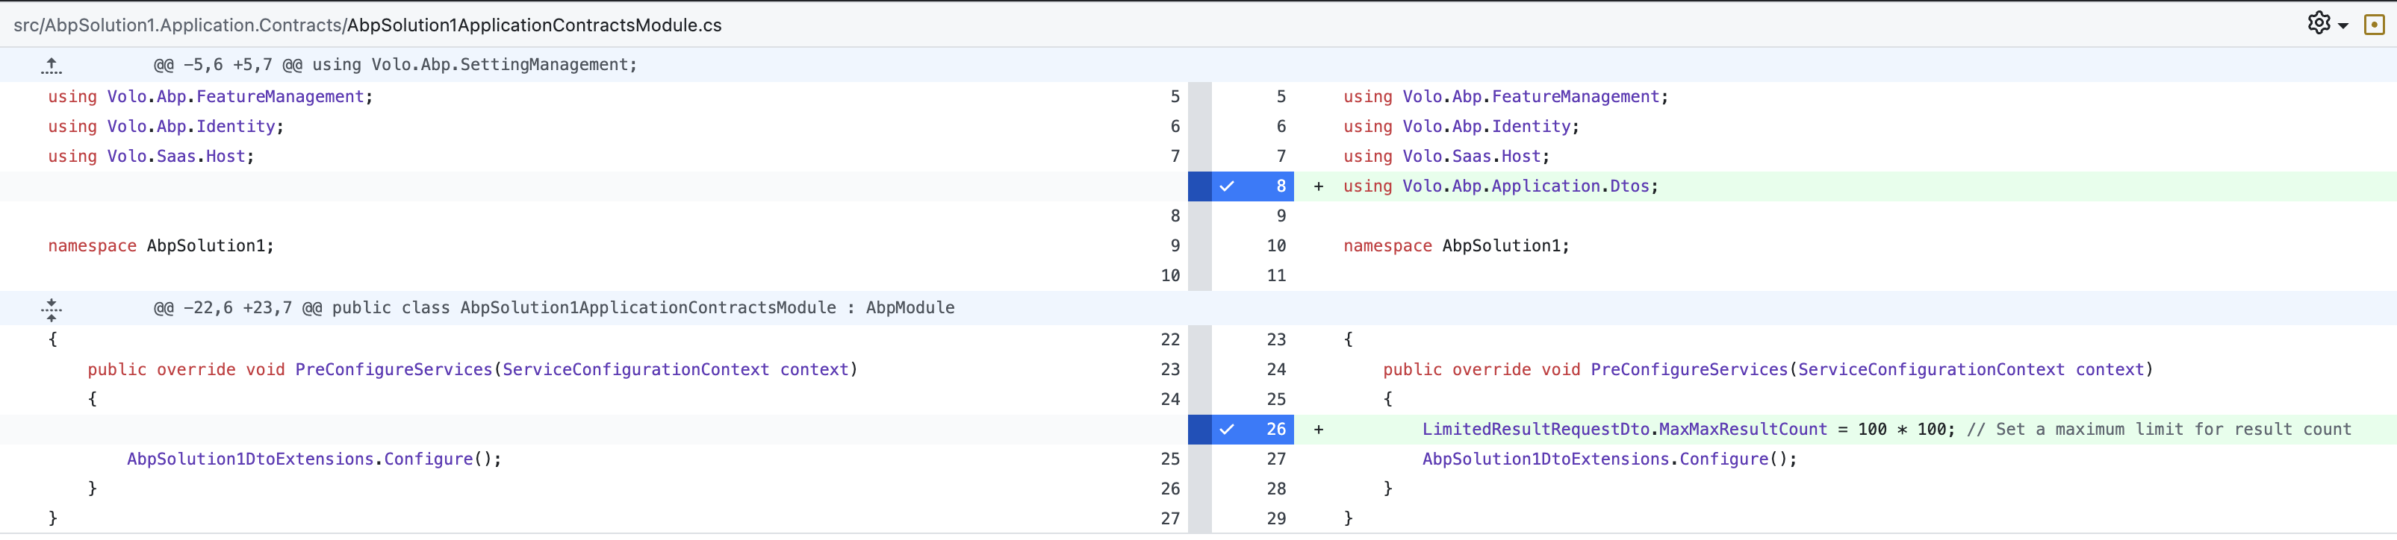Viewport: 2397px width, 540px height.
Task: Select the '@@ -5,6 +5,7 @@' hunk header
Action: [x=396, y=65]
